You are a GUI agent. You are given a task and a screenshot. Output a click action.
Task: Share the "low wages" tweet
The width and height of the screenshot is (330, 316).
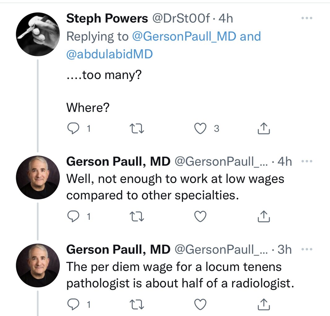point(264,217)
